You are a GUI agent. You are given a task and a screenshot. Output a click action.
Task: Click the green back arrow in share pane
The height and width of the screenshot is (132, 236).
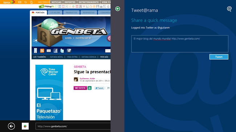click(118, 9)
